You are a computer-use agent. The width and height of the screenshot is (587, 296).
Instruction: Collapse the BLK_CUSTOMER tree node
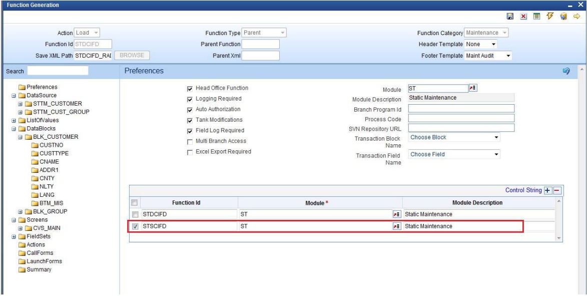click(20, 137)
